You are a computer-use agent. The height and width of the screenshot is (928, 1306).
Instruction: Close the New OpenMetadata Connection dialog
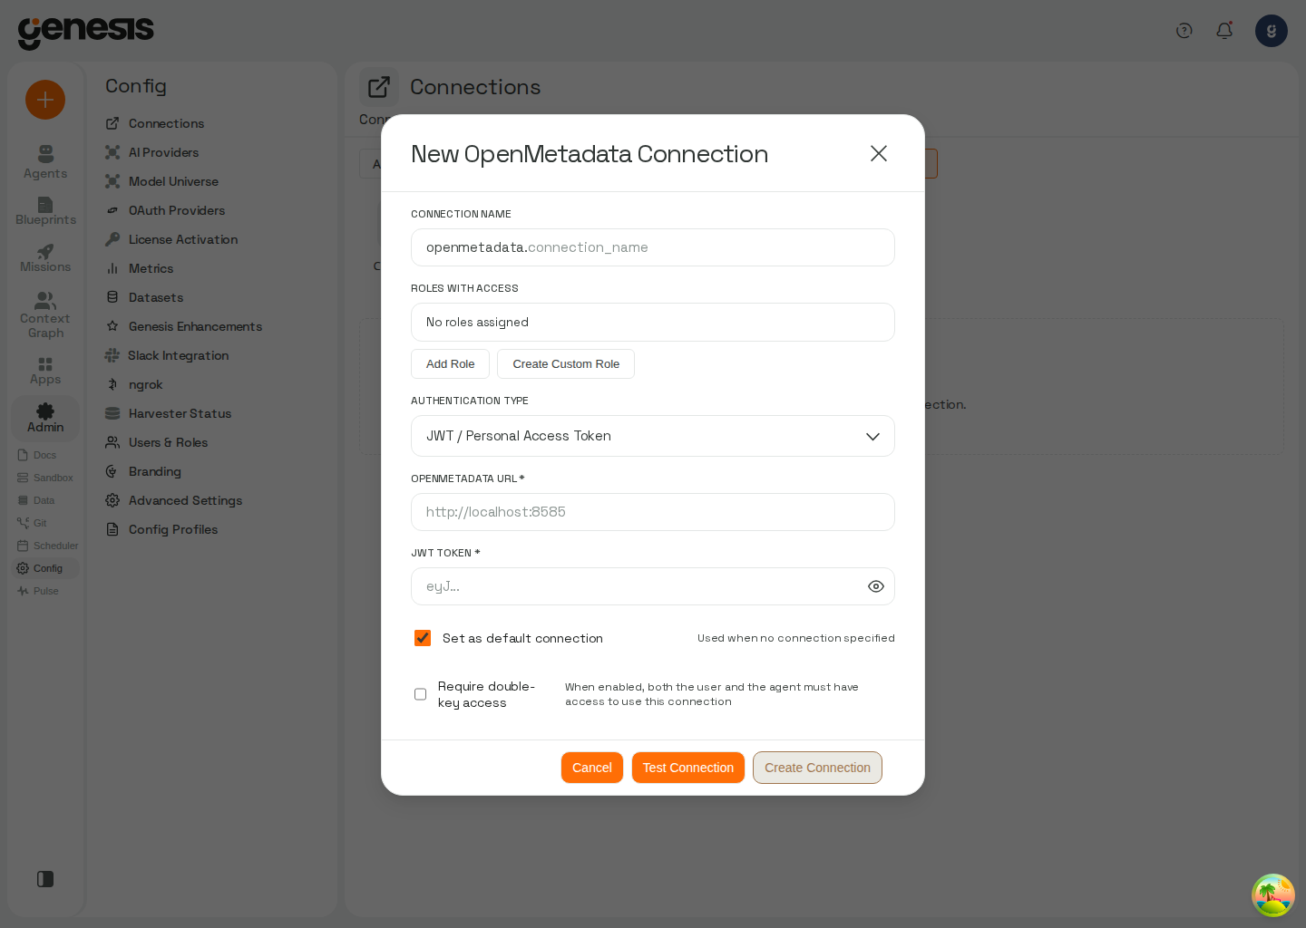(879, 154)
